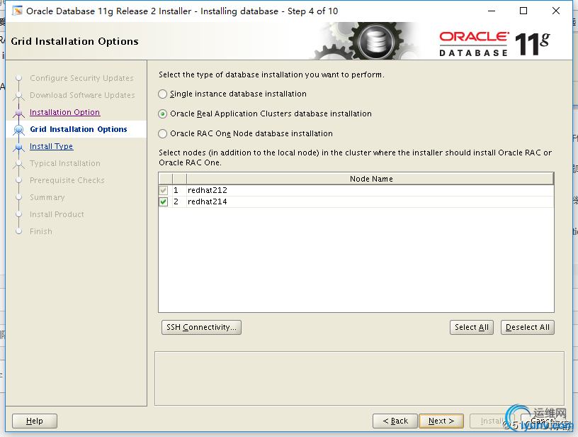
Task: Click the Installation Option step marker icon
Action: tap(19, 113)
